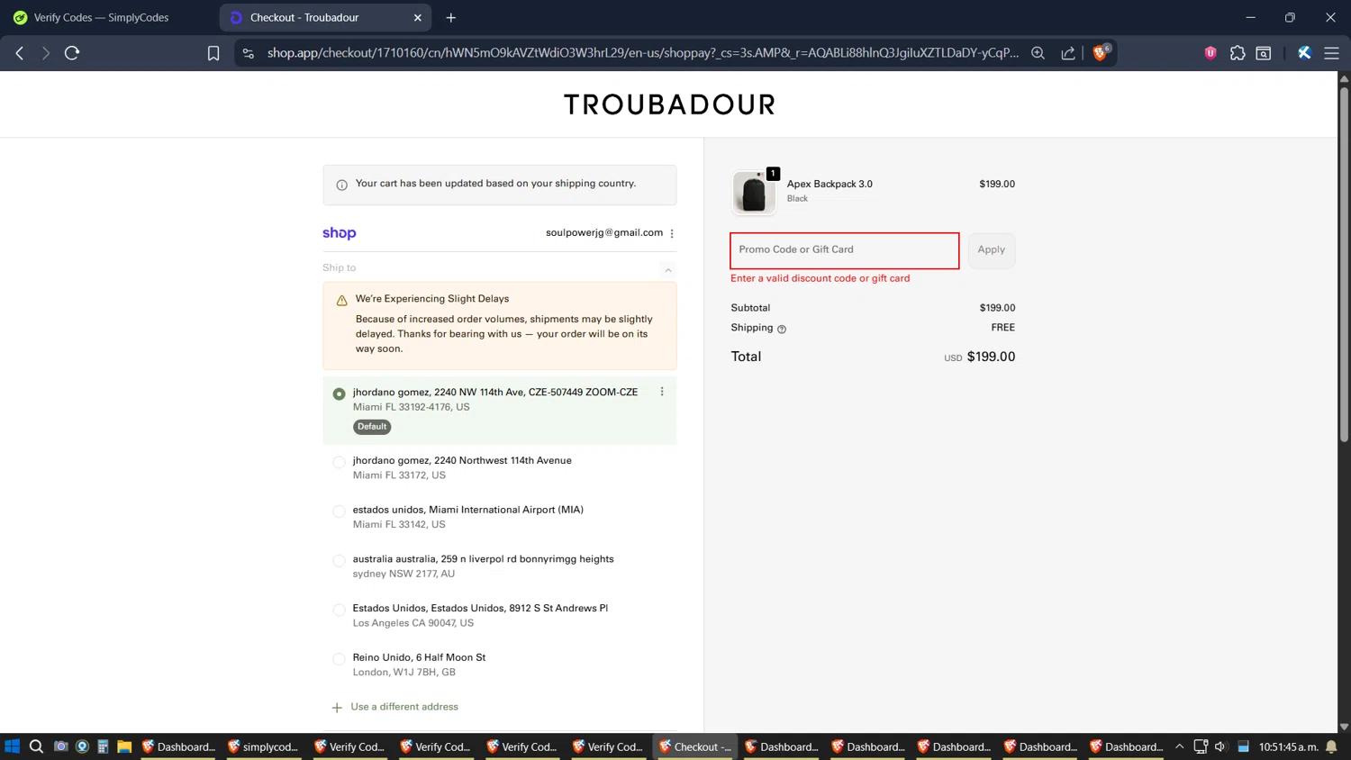Click the TROUBADOUR store logo
The width and height of the screenshot is (1351, 760).
pos(669,104)
